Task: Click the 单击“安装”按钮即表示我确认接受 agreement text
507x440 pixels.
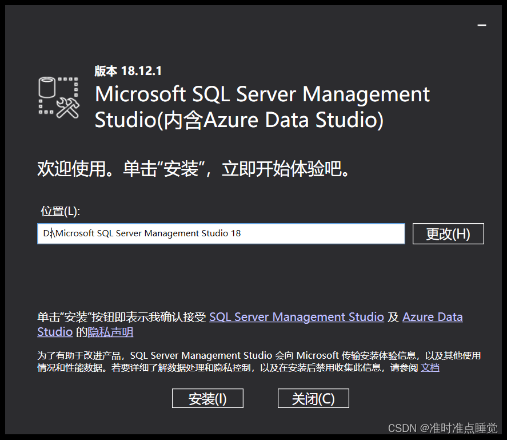Action: (x=121, y=317)
